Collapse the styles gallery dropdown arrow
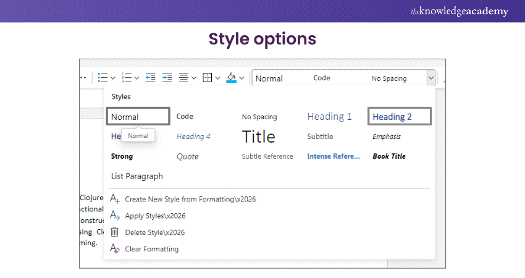The width and height of the screenshot is (525, 278). pos(430,78)
